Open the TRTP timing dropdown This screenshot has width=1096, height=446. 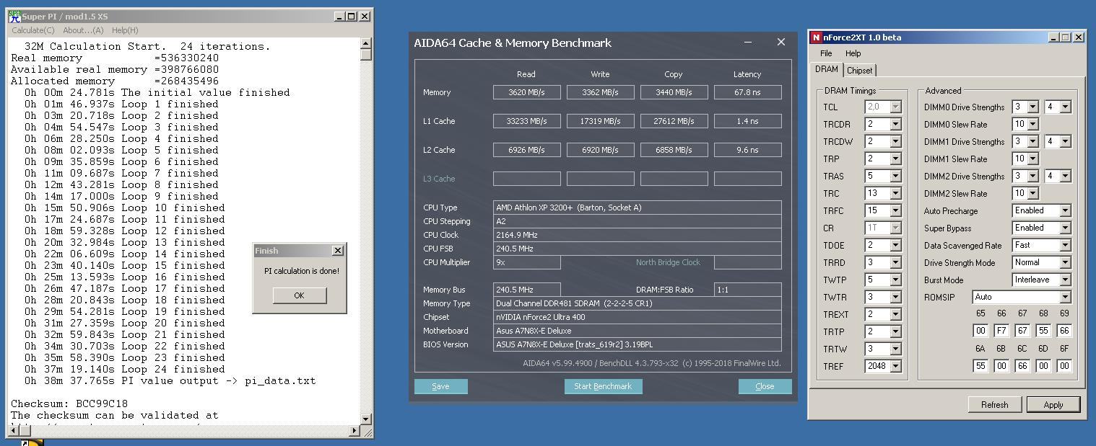895,331
